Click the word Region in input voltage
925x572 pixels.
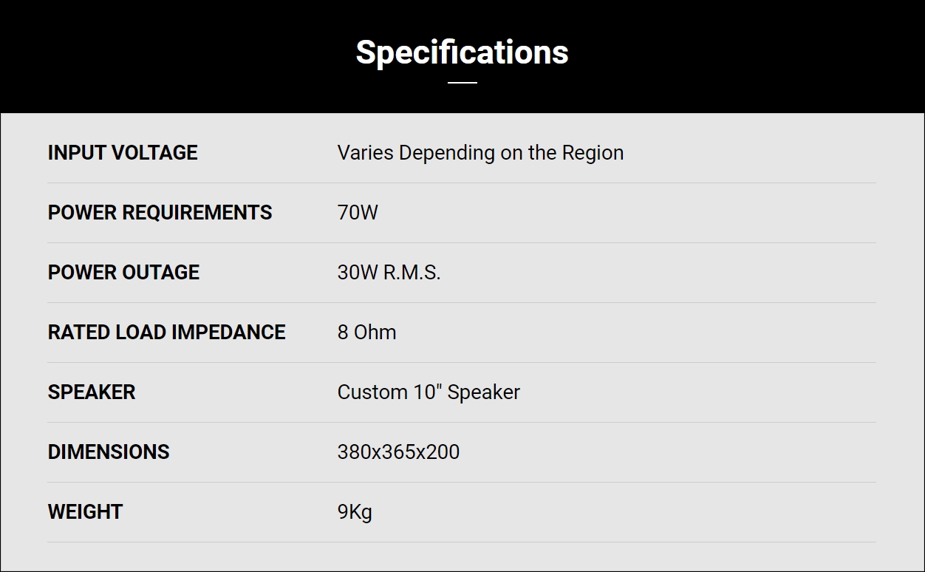pos(593,153)
